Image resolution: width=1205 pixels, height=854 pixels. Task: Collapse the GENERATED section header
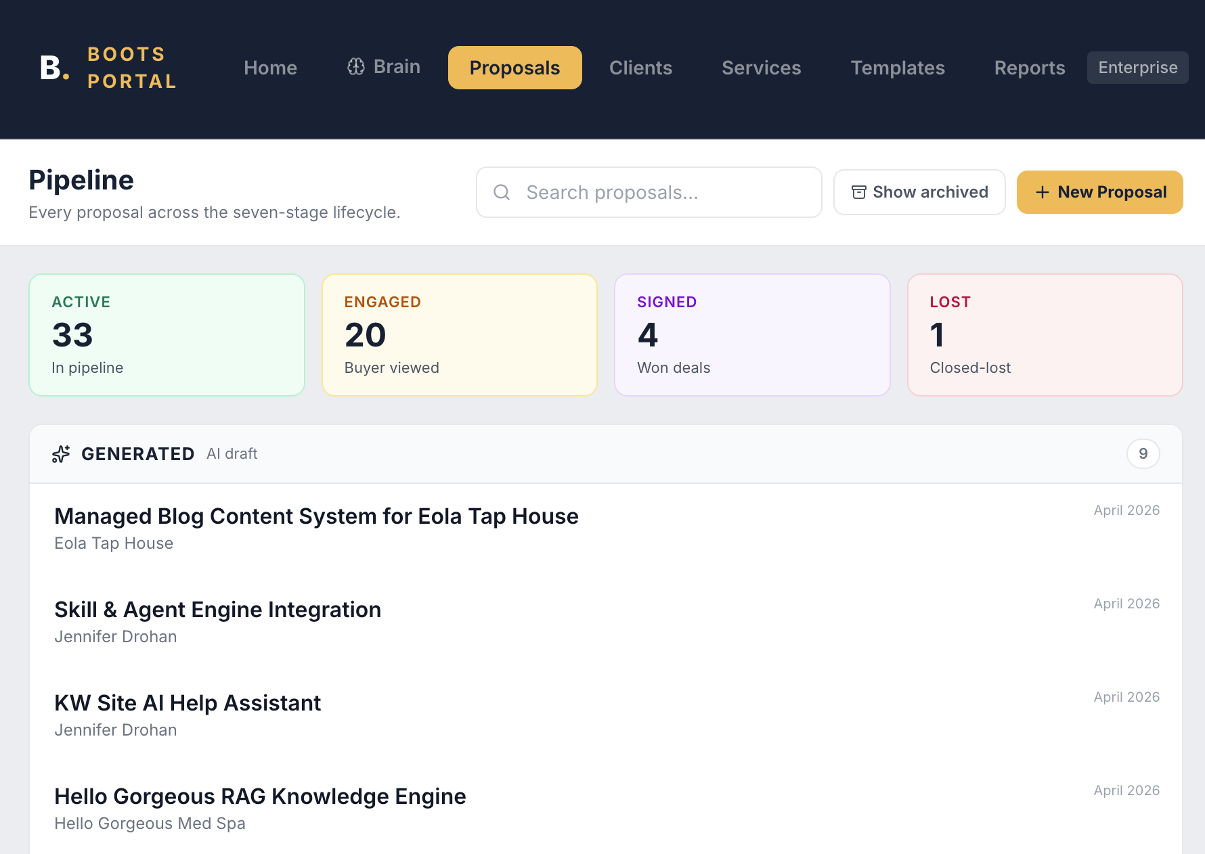(x=606, y=454)
